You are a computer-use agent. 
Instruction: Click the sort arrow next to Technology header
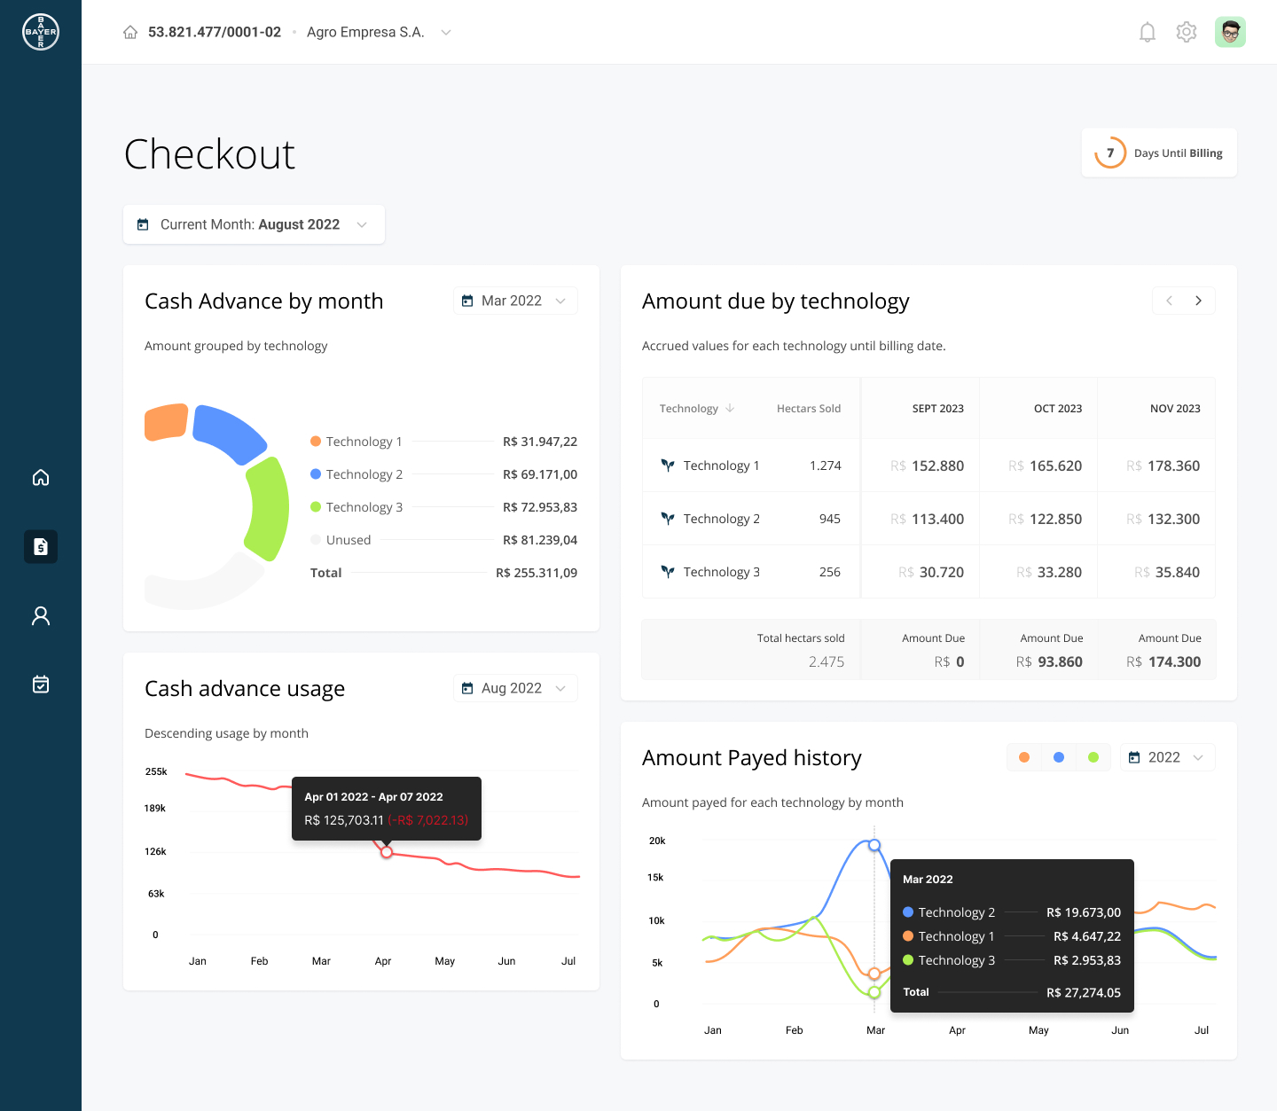[730, 408]
